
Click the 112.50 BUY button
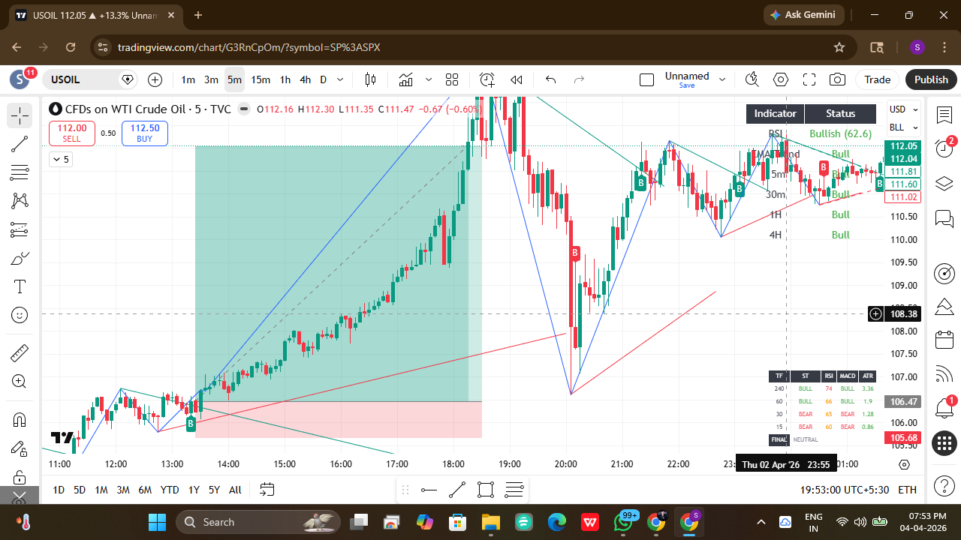[x=144, y=133]
